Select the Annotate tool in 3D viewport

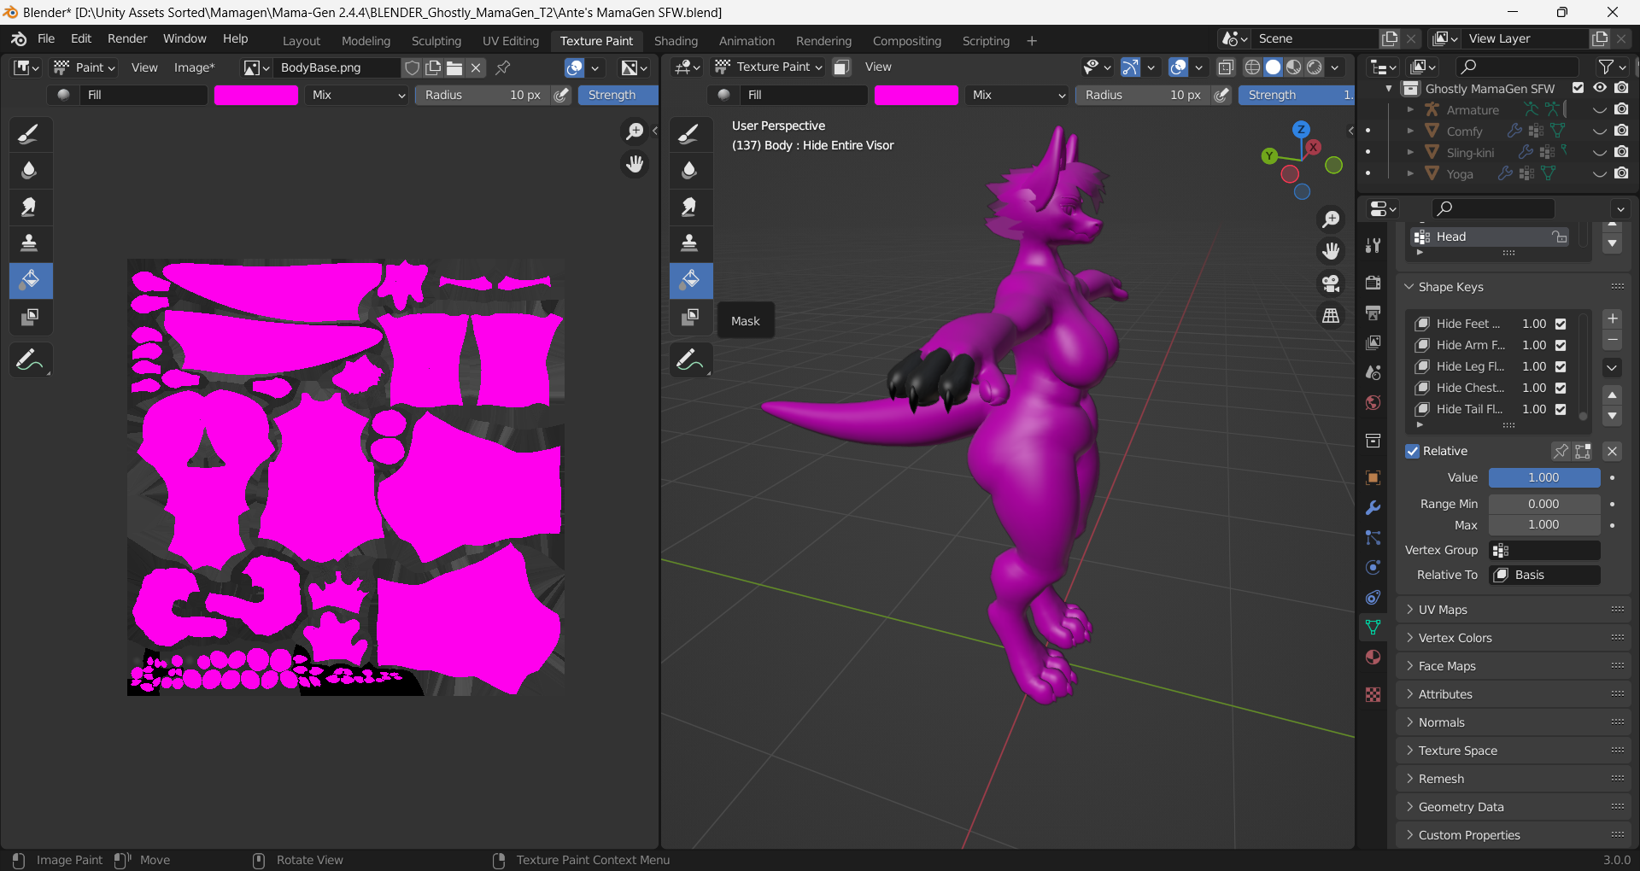tap(690, 360)
